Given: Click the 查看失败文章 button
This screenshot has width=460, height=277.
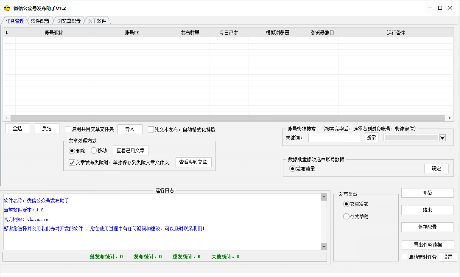Looking at the screenshot, I should click(x=193, y=162).
